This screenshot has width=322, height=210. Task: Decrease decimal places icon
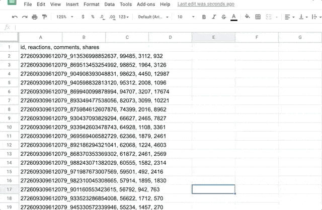[x=102, y=17]
